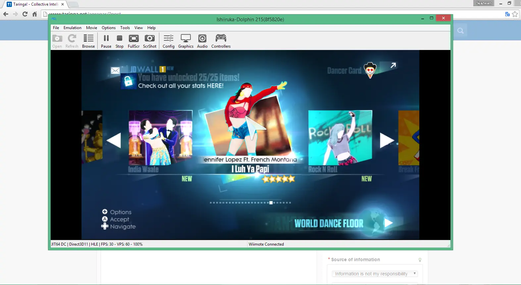Viewport: 521px width, 285px height.
Task: Open a game file with Open toolbar icon
Action: click(x=57, y=41)
